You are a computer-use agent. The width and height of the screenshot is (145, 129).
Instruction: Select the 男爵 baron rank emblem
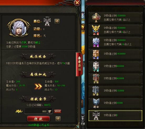(x=96, y=79)
